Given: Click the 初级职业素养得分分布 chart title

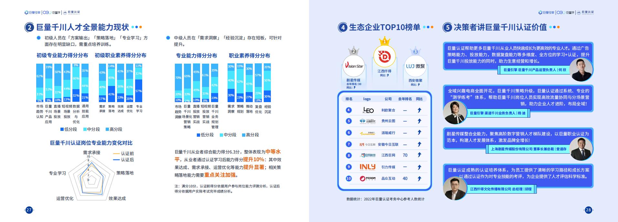Looking at the screenshot, I should pyautogui.click(x=121, y=56).
